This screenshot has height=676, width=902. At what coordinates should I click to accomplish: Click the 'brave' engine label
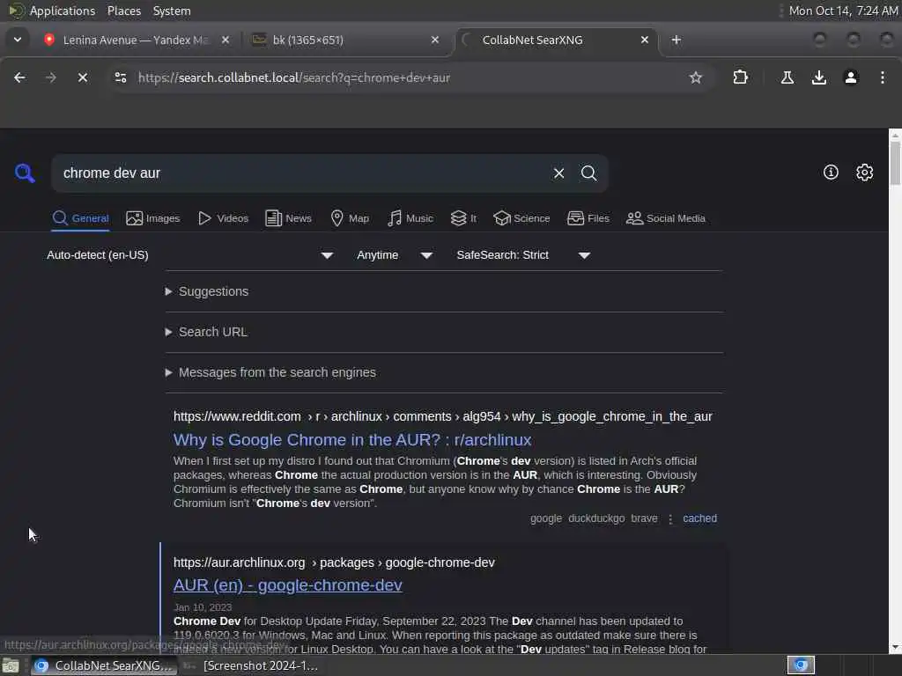point(644,518)
